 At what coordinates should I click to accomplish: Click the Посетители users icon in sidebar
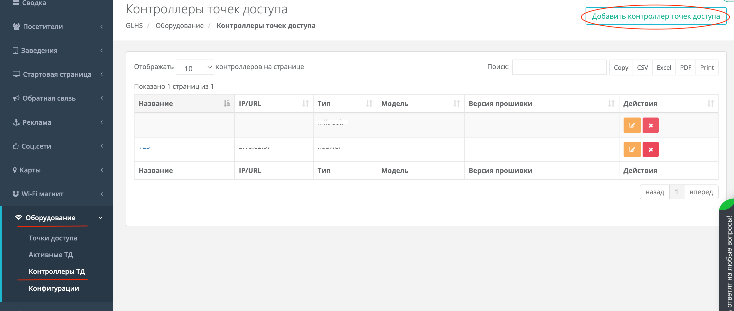pos(16,26)
